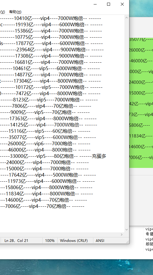Place cursor on the 9009亿 vip5 line
153x275 pixels.
(x=45, y=112)
